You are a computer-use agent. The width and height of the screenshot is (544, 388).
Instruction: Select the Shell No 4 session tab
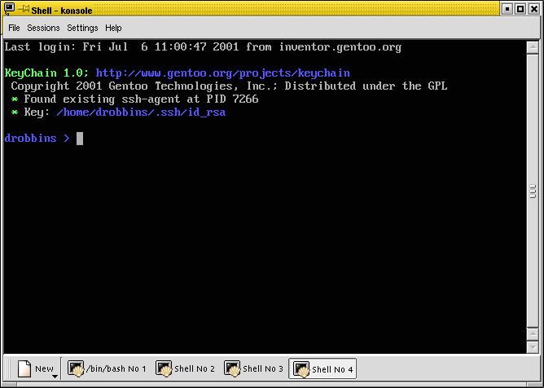tap(322, 369)
